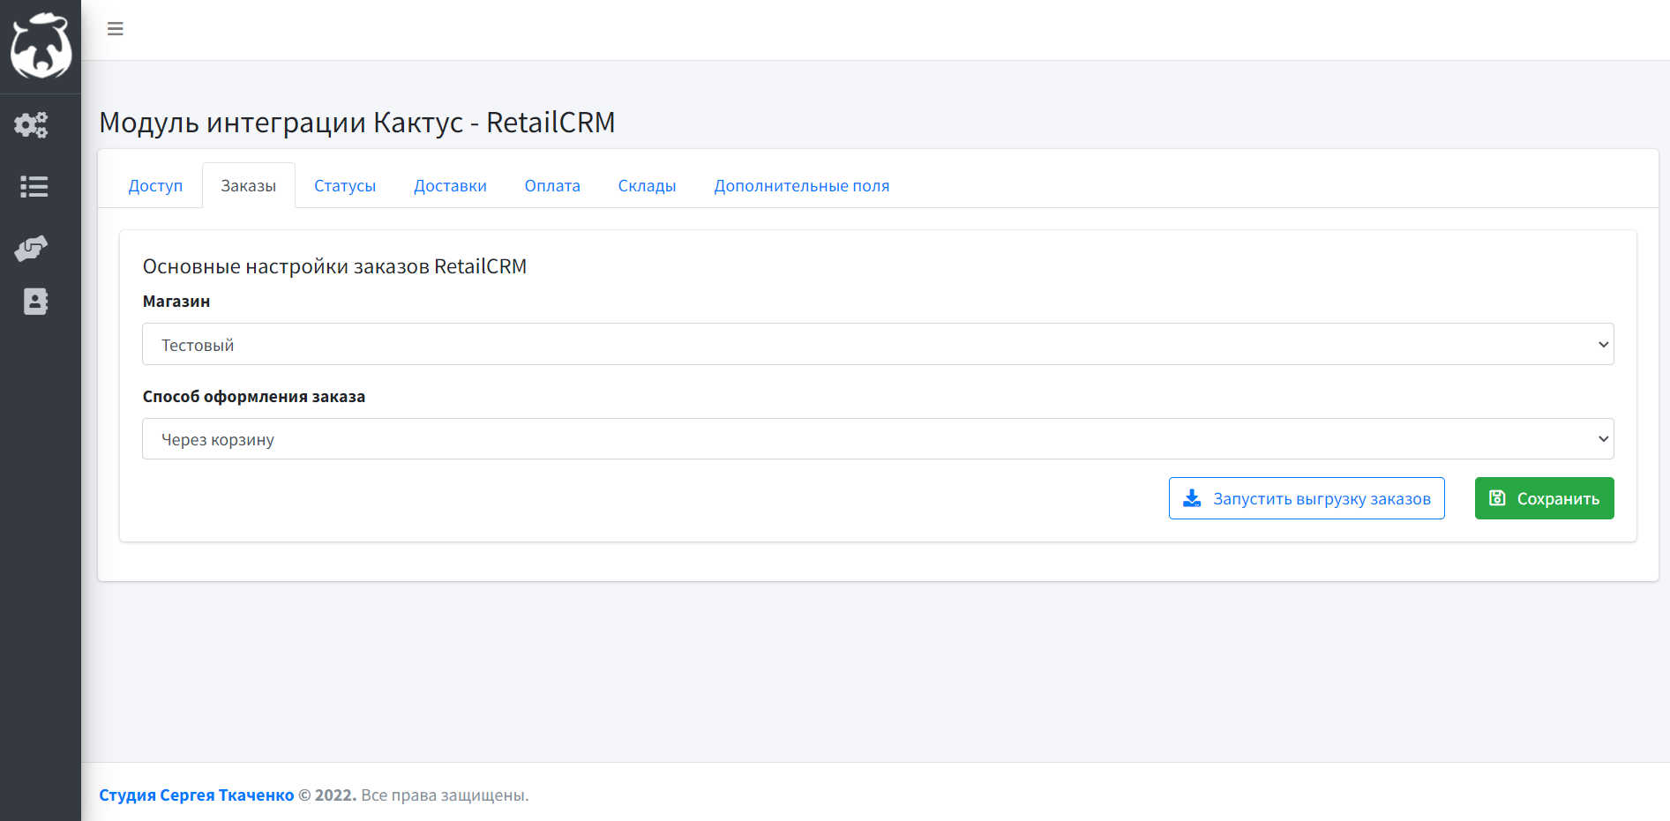Screen dimensions: 1670x821
Task: Open the Дополнительные поля tab
Action: tap(802, 186)
